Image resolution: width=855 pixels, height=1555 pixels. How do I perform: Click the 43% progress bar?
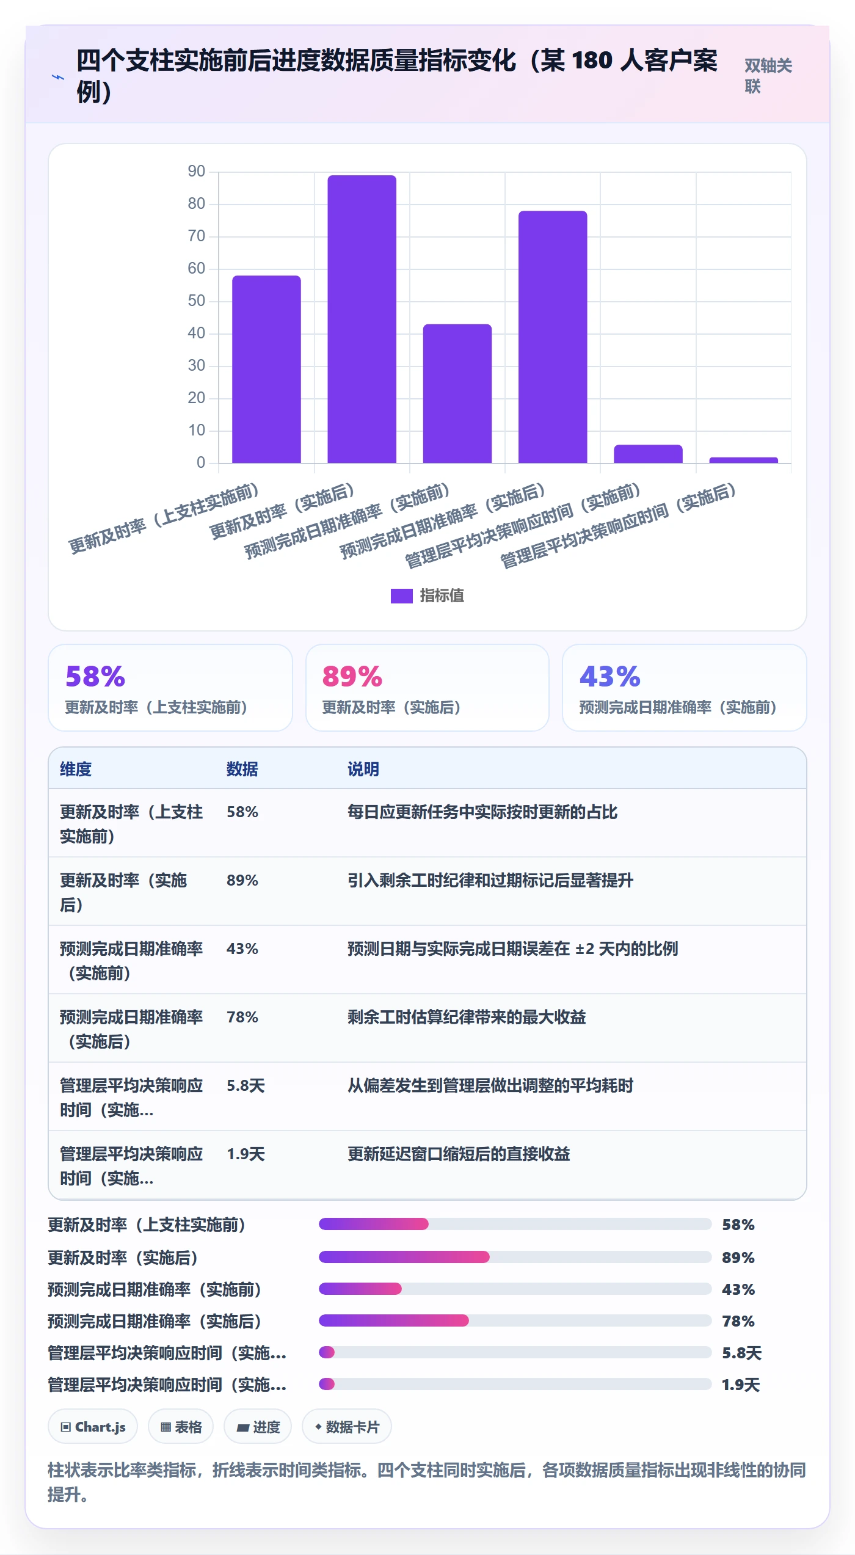coord(515,1289)
